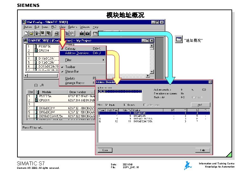Click the slot 6 module icon in upper rack

click(36, 66)
